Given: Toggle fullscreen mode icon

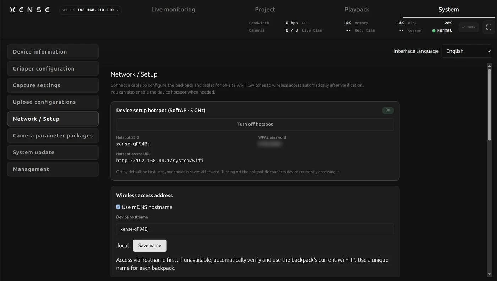Looking at the screenshot, I should click(488, 27).
